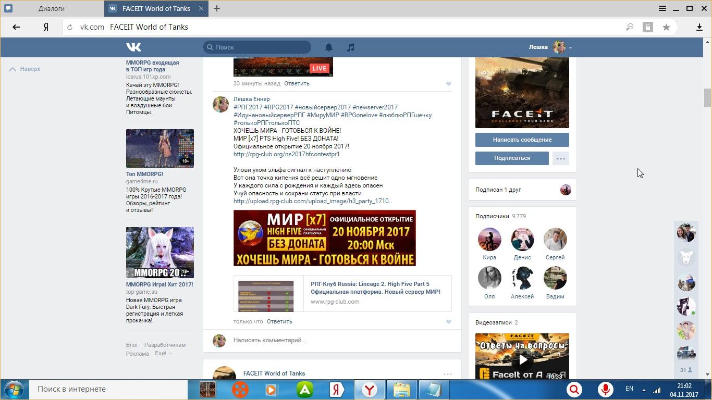Open the upload.rpg-club.com image link
The image size is (712, 400).
coord(313,201)
